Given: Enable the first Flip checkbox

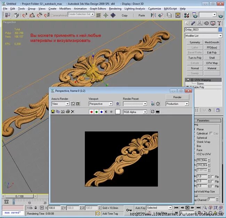Looking at the screenshot, I should 212,176.
